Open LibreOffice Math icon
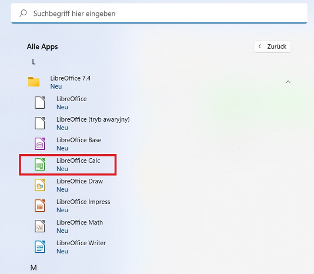 pyautogui.click(x=40, y=226)
